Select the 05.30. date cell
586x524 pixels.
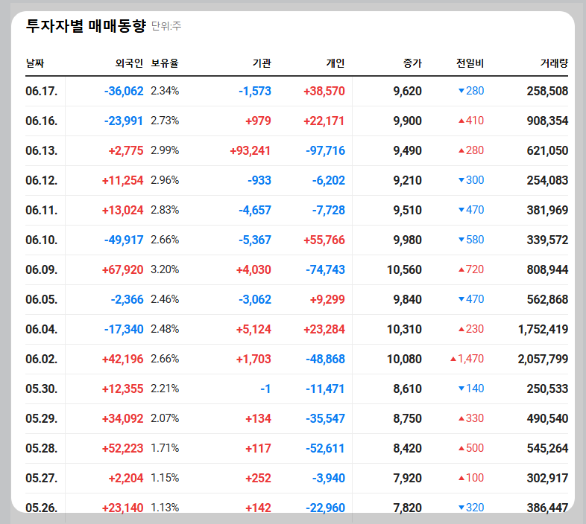[42, 389]
